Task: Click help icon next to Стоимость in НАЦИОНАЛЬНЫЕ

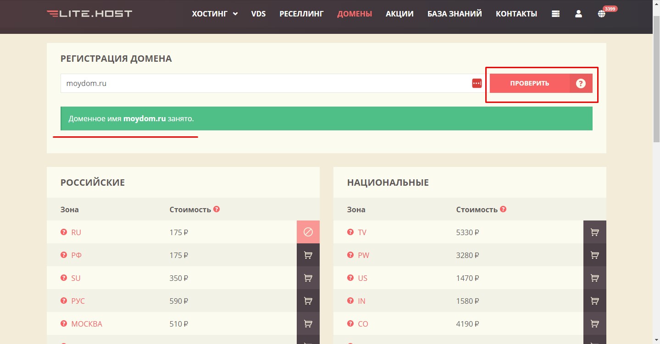Action: pyautogui.click(x=503, y=209)
